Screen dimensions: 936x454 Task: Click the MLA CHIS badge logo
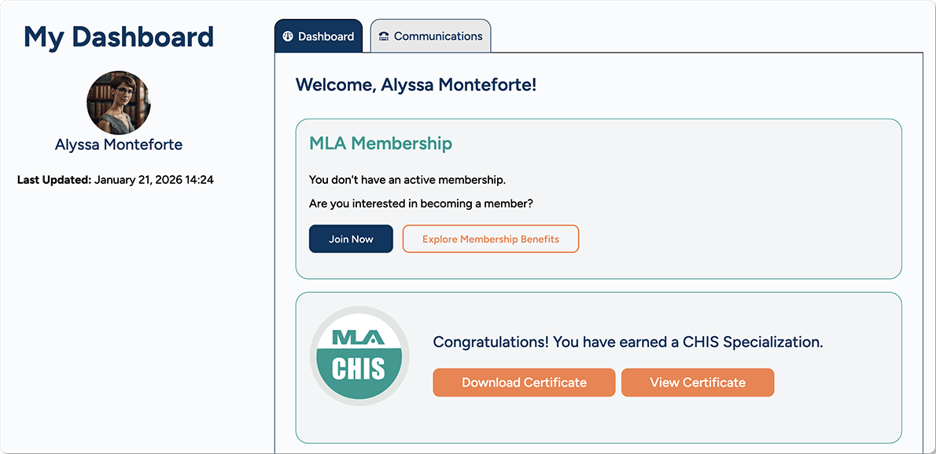tap(359, 356)
